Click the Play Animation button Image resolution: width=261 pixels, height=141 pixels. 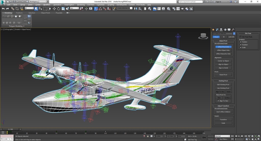pos(239,136)
